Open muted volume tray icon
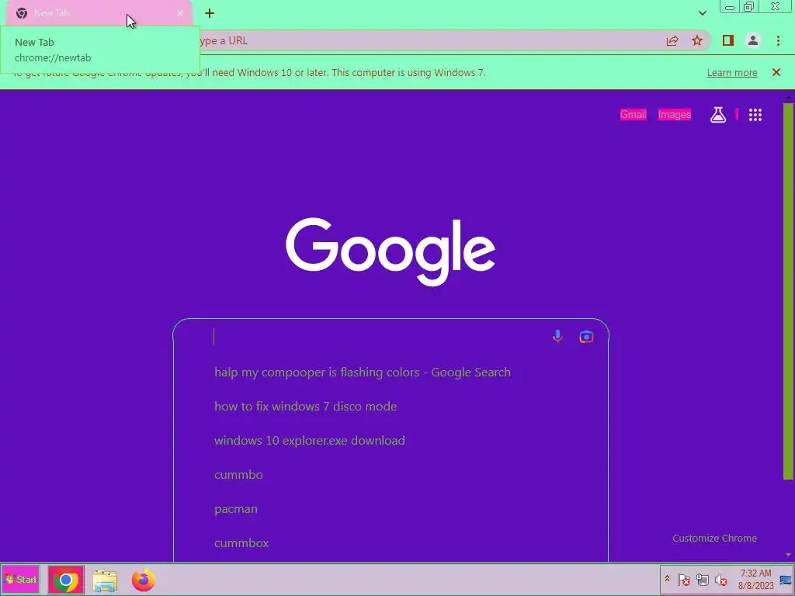 click(720, 579)
